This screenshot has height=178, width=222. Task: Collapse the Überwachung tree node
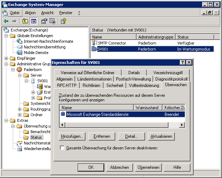(x=13, y=126)
